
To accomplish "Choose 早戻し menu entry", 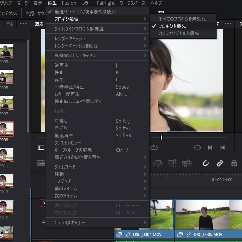I will [97, 121].
